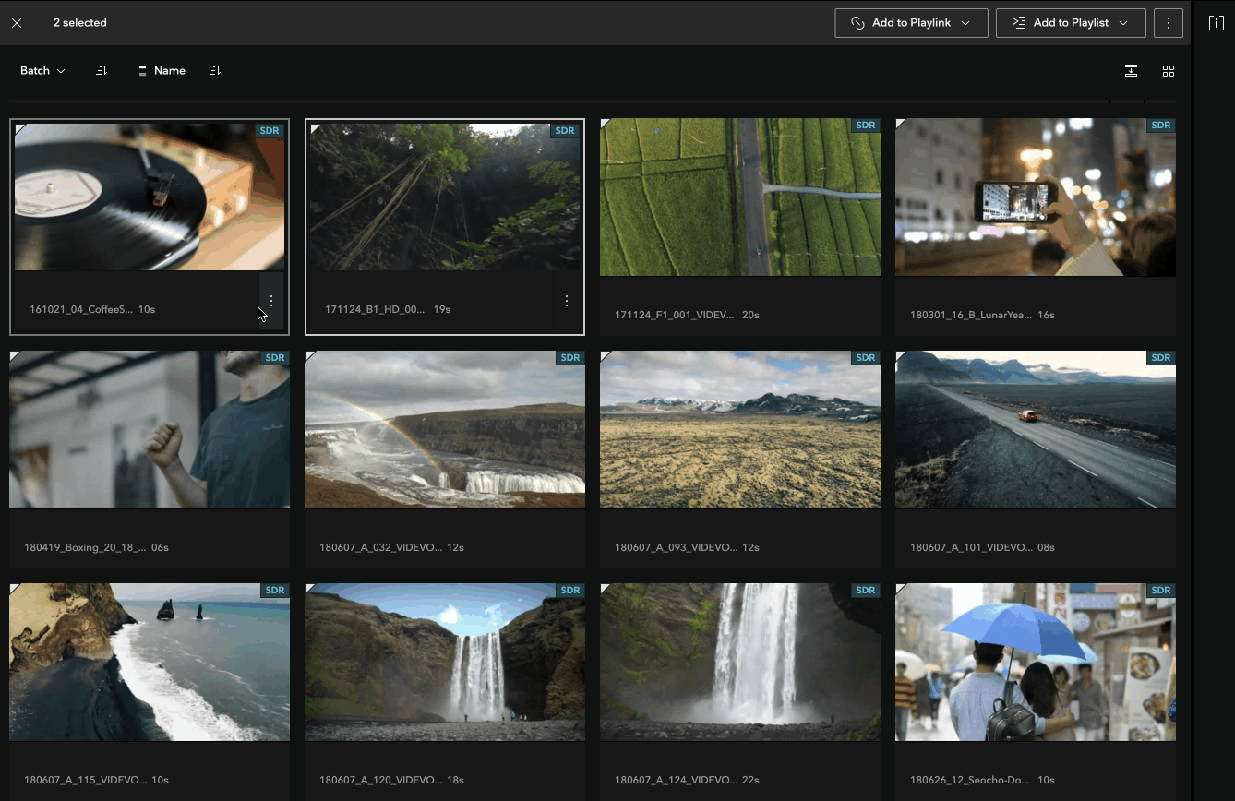Click file name 180607_A_032_VIDEVO...
Viewport: 1235px width, 801px height.
pyautogui.click(x=380, y=547)
